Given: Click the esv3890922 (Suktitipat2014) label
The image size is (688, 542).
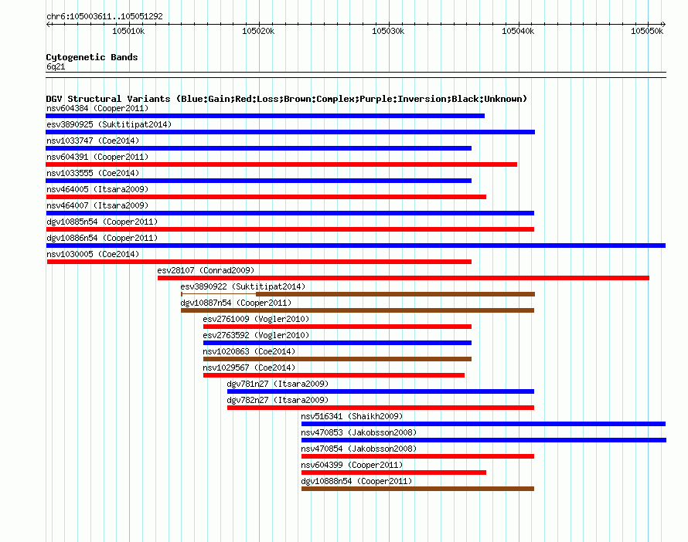Looking at the screenshot, I should tap(243, 286).
